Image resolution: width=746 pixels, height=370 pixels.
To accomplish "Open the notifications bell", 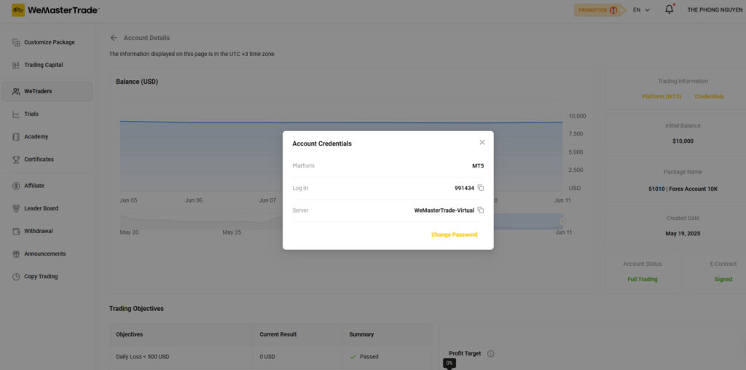I will 669,10.
